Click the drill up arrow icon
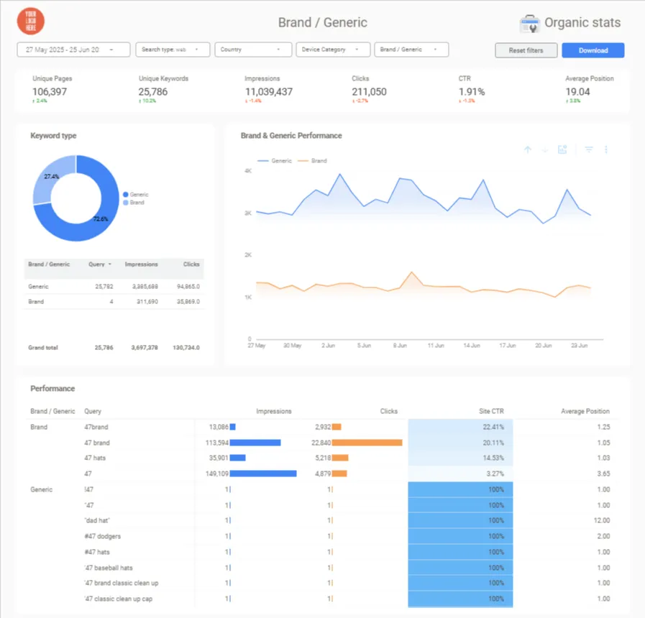645x618 pixels. [x=528, y=149]
